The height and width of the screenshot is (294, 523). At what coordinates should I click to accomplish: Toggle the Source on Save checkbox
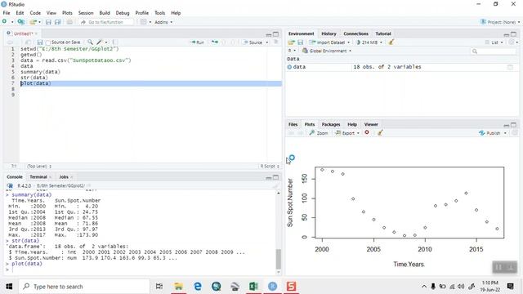[x=48, y=42]
